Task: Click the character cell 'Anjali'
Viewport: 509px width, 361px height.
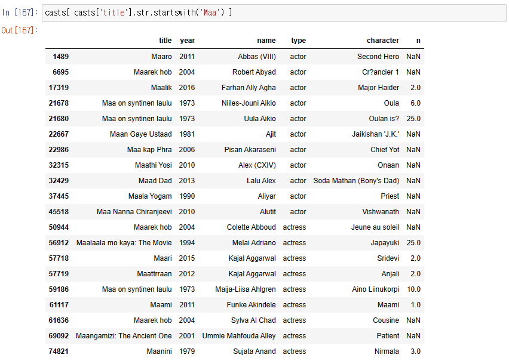Action: tap(390, 274)
